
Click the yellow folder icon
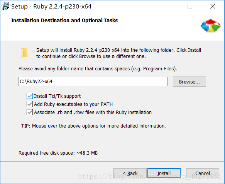[24, 53]
